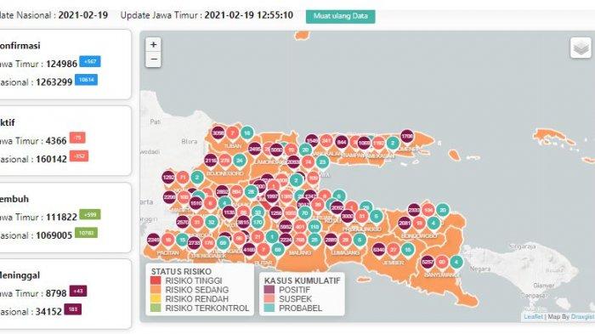Click the national active count 160142

pyautogui.click(x=51, y=160)
